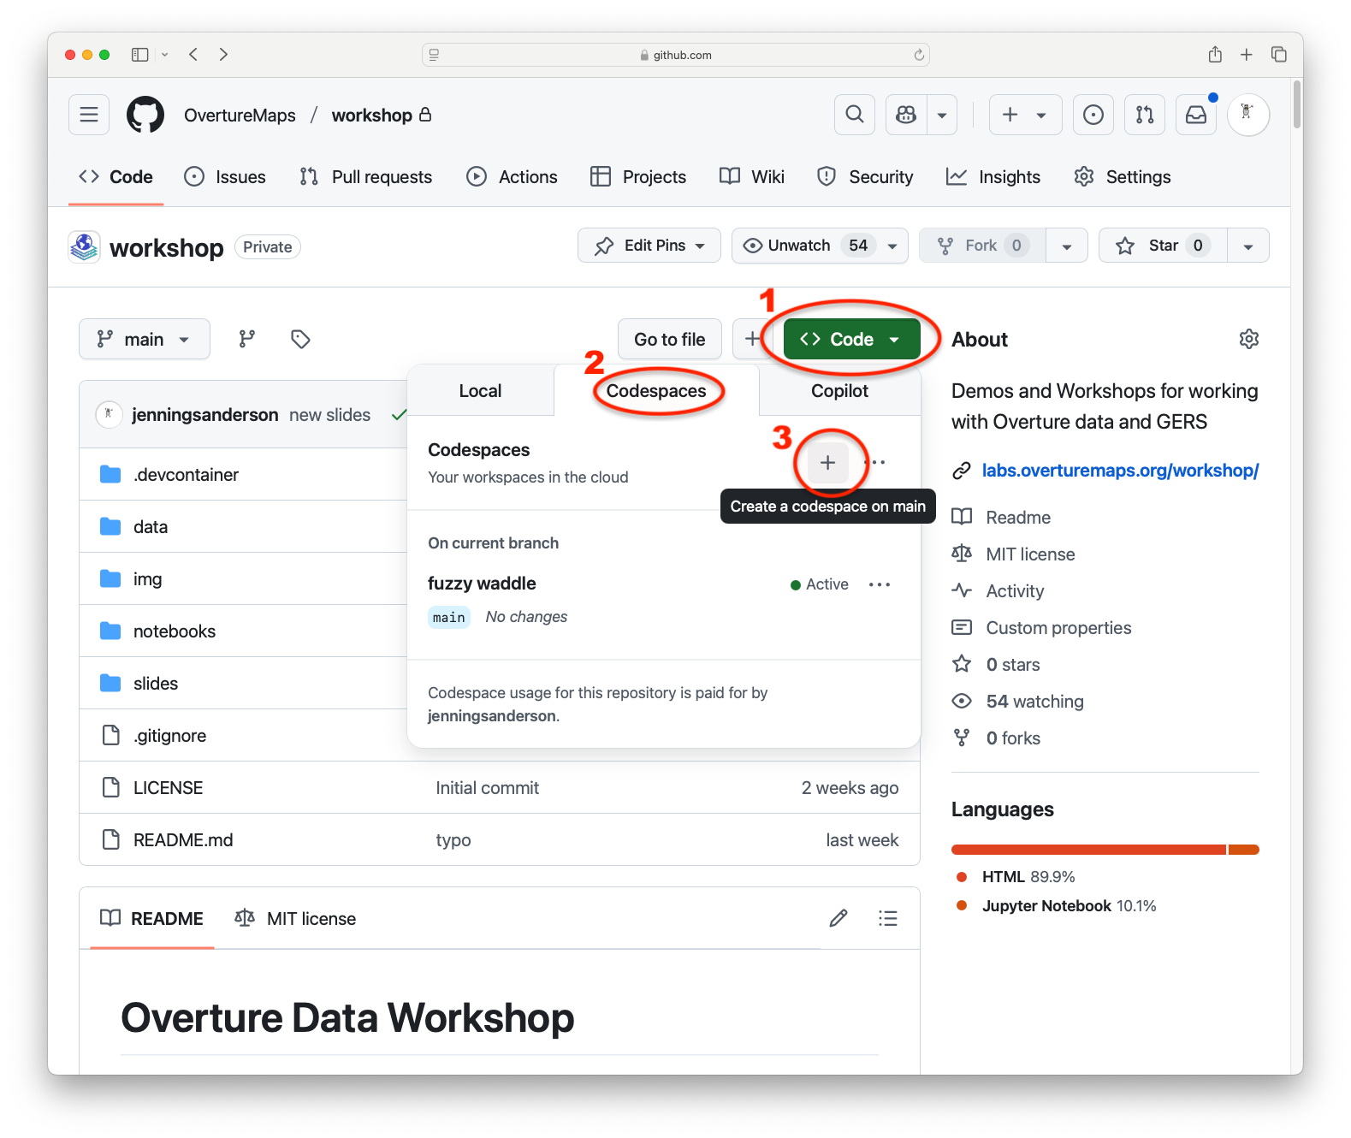Switch to the Issues tab
The width and height of the screenshot is (1351, 1138).
[x=225, y=177]
